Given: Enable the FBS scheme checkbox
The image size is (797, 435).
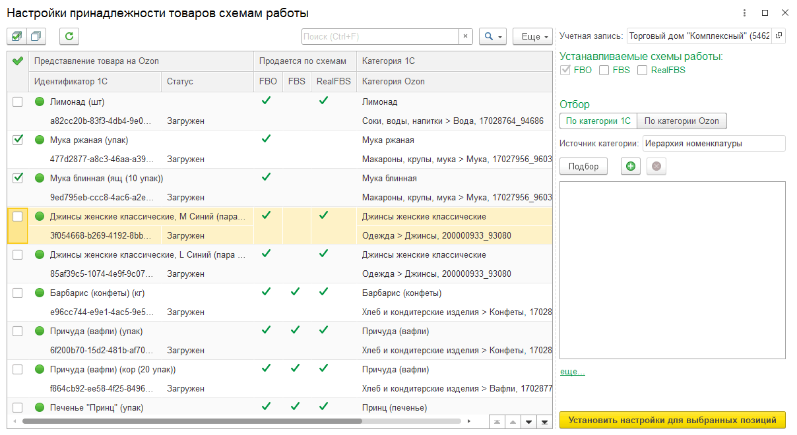Looking at the screenshot, I should 604,71.
